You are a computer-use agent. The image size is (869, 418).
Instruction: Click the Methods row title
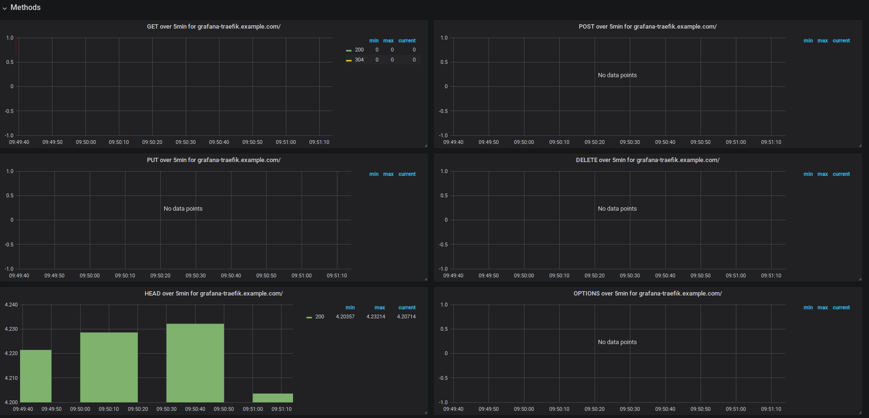pyautogui.click(x=26, y=8)
